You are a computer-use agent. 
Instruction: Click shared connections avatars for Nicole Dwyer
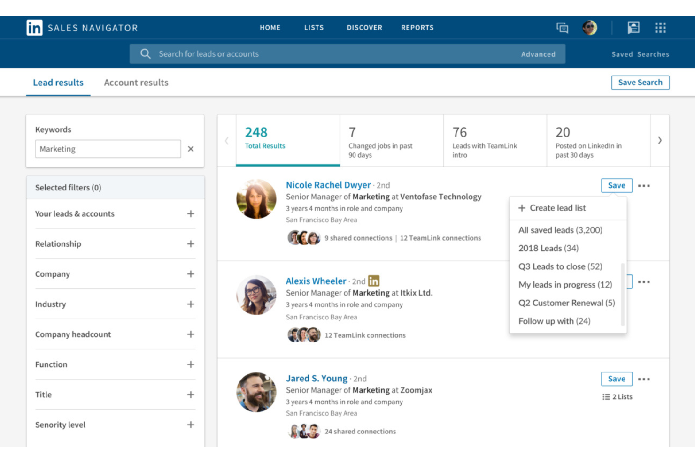(x=304, y=238)
